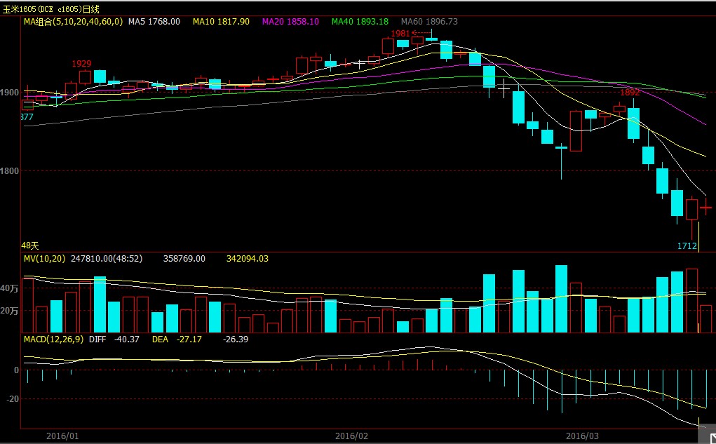716x444 pixels.
Task: Click the MA组合(5,10,20,40,60,0) indicator label
Action: (73, 22)
